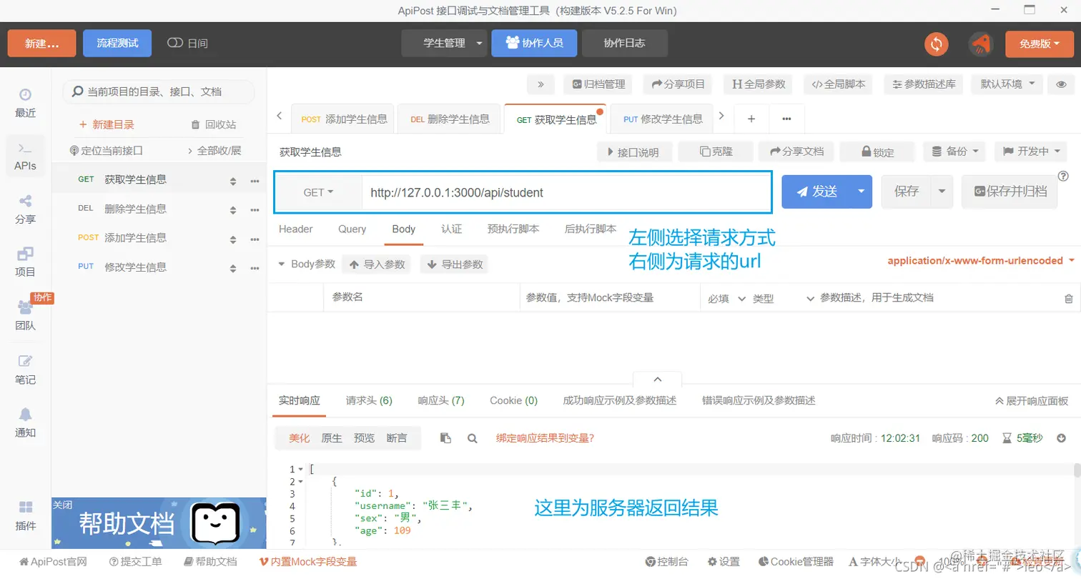Open the GET request method dropdown

(x=318, y=192)
